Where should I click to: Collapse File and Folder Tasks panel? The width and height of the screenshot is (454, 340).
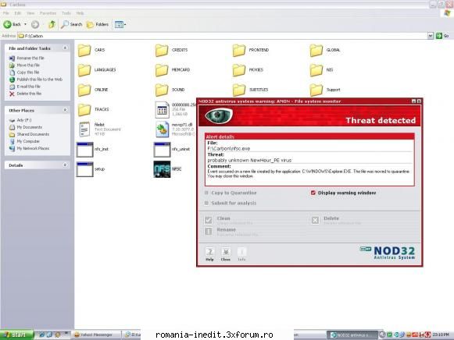(65, 48)
